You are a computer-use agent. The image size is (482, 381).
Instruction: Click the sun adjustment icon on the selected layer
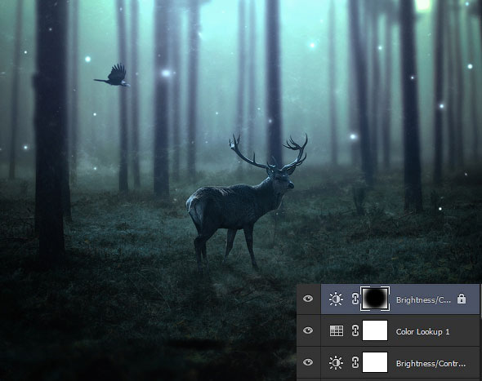click(336, 299)
